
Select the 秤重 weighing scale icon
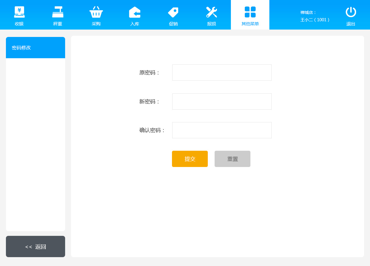coord(58,12)
